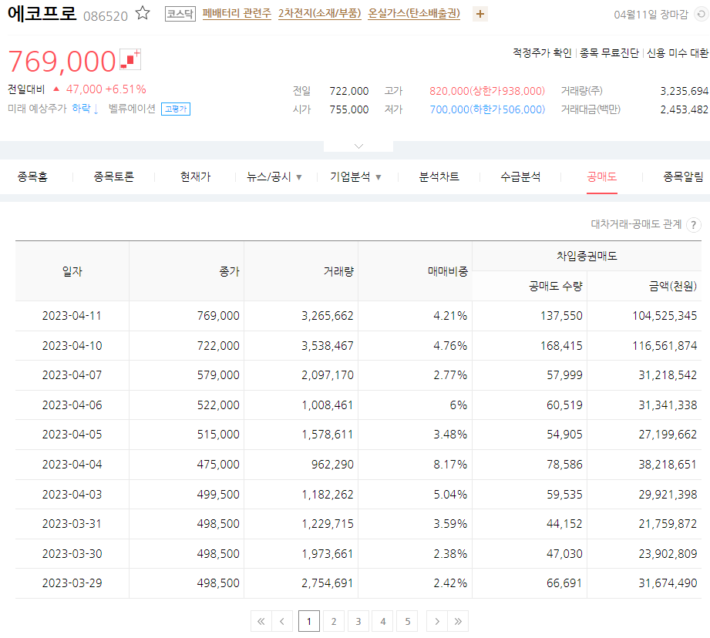Open the 기업분석 dropdown menu
Screen dimensions: 710x638
pyautogui.click(x=355, y=177)
